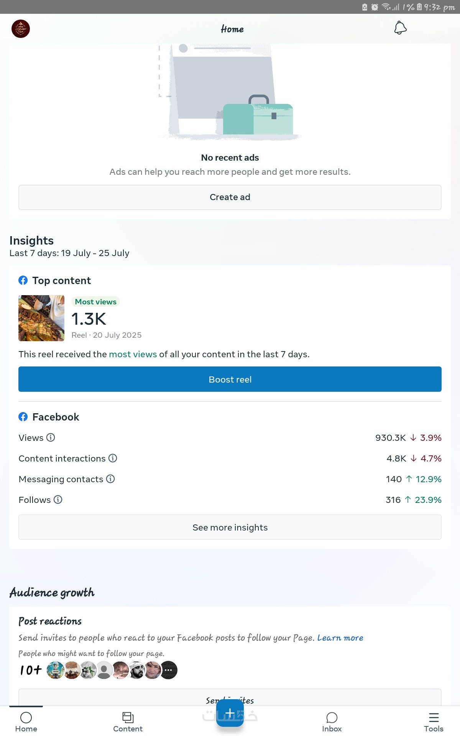
Task: Open the most views link
Action: click(x=133, y=354)
